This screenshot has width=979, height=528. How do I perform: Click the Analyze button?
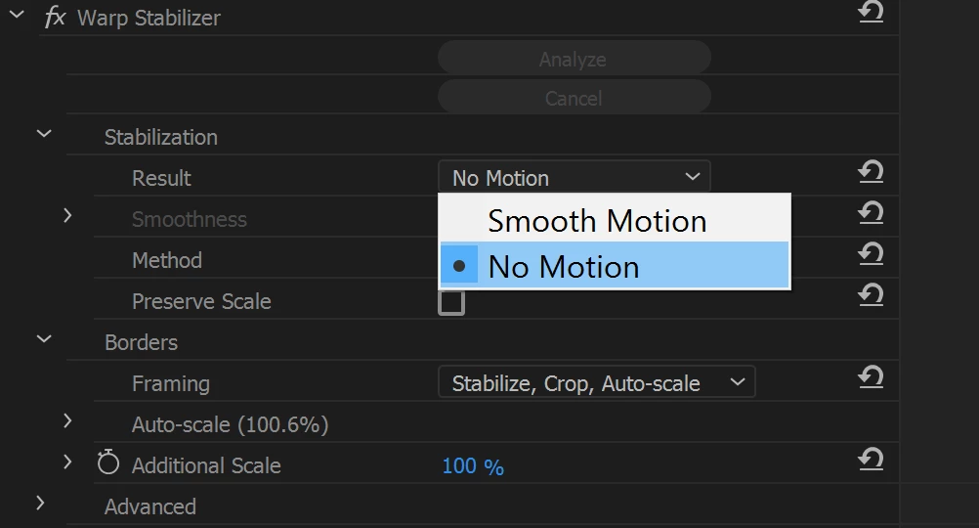click(575, 58)
